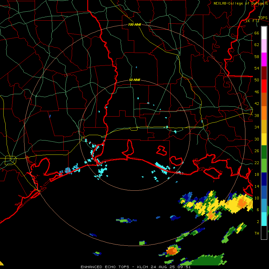
Task: Click the dark red (maroon) legend swatch
Action: coord(264,73)
